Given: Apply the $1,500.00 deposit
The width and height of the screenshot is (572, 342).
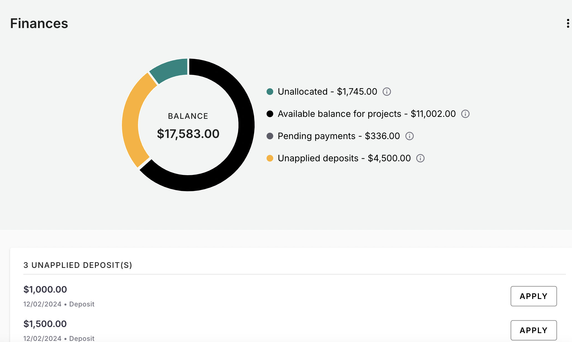Looking at the screenshot, I should click(533, 330).
